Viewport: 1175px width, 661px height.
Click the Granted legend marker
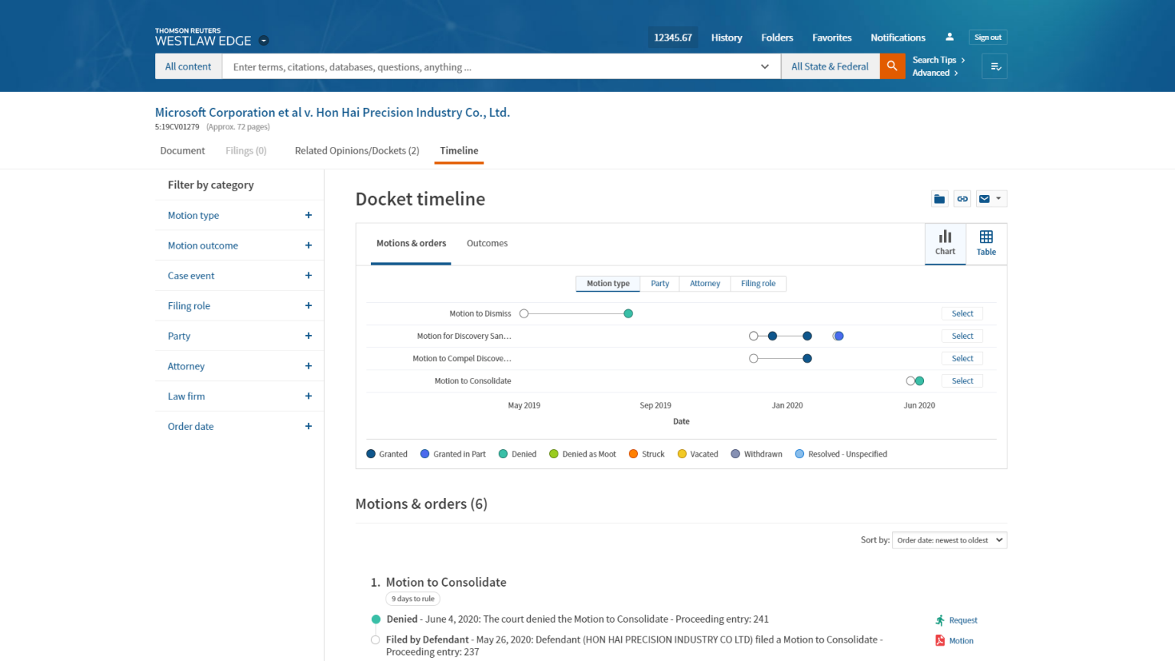point(369,454)
